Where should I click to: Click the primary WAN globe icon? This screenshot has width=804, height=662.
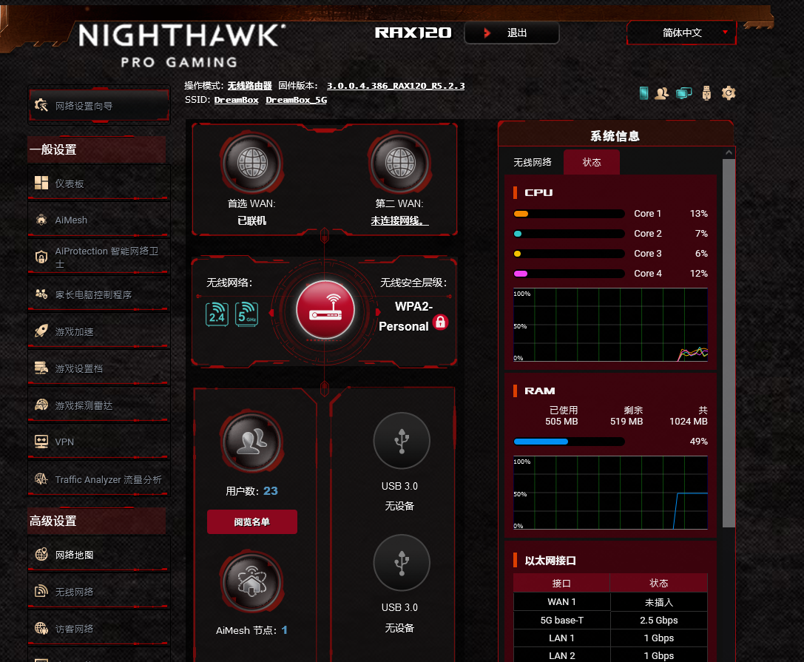pos(251,163)
